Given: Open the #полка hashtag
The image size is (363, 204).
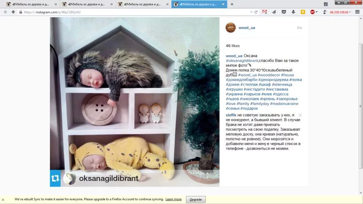Looking at the screenshot, I should (x=295, y=79).
